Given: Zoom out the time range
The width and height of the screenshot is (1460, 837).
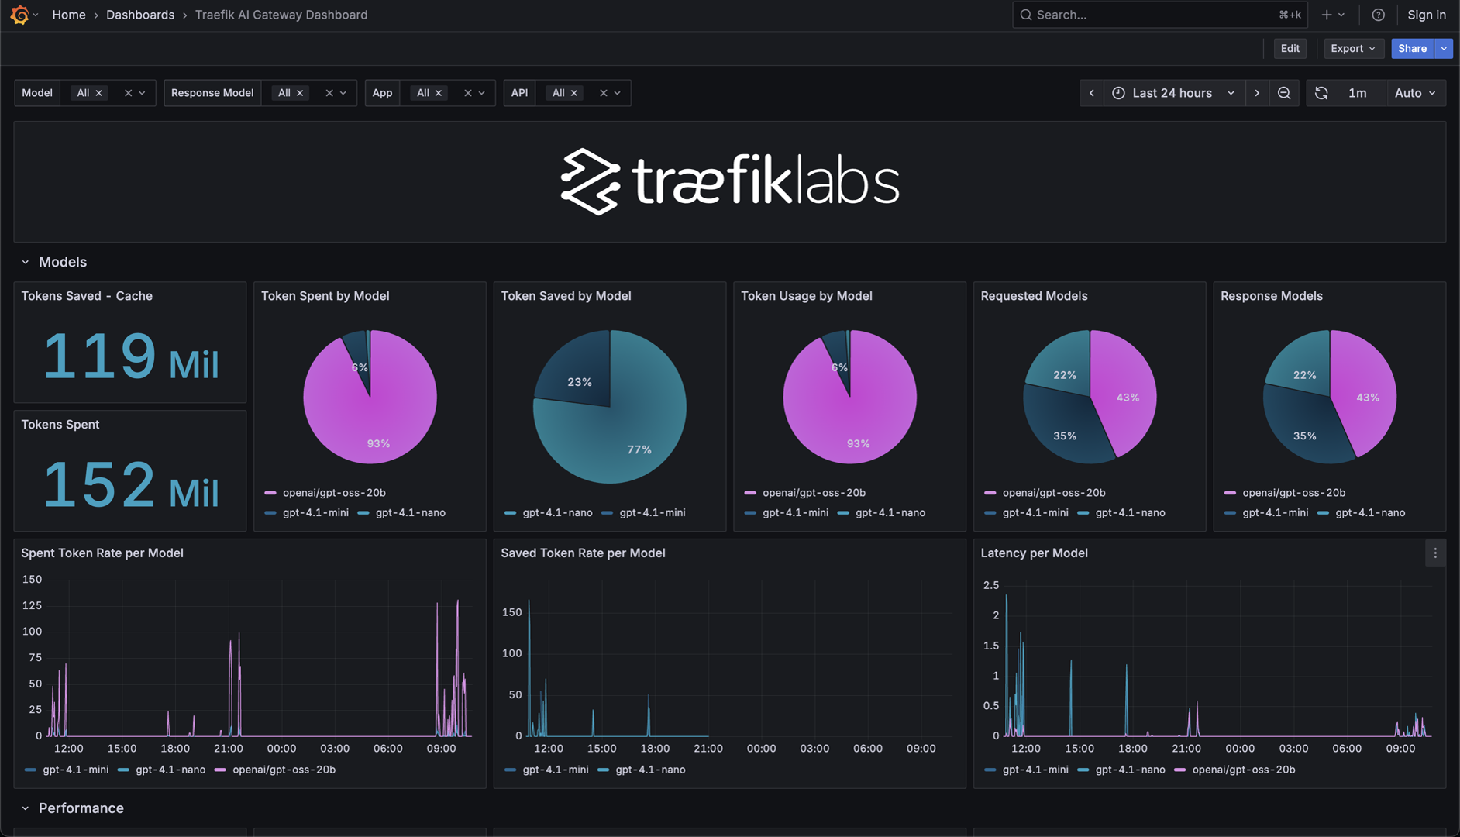Looking at the screenshot, I should (1284, 93).
